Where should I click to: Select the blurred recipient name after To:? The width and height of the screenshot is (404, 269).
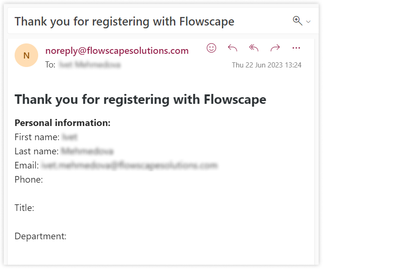coord(90,65)
